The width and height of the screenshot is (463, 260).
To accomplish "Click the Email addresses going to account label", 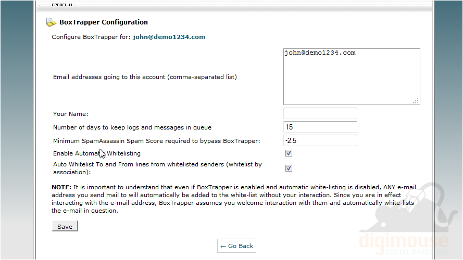I will tap(145, 77).
